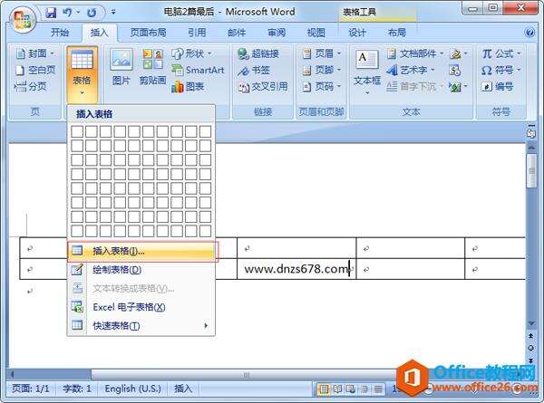Insert a 交叉引用 cross-reference
This screenshot has height=403, width=544.
tap(263, 87)
